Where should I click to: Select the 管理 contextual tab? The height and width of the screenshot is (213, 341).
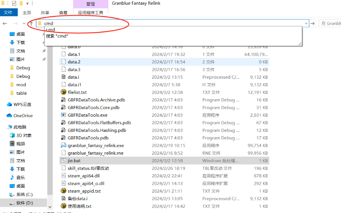[90, 4]
